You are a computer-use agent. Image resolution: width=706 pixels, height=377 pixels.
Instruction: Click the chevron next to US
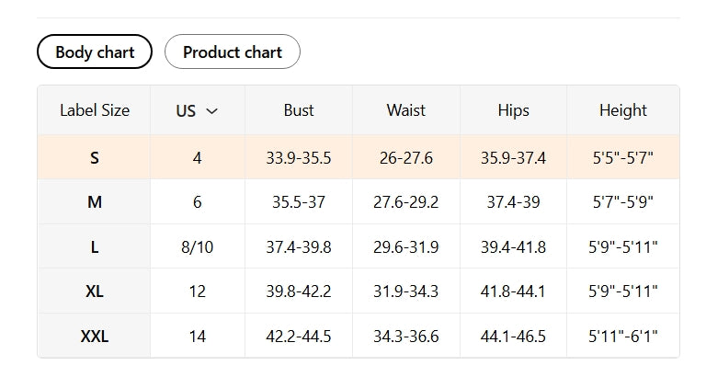pyautogui.click(x=212, y=111)
